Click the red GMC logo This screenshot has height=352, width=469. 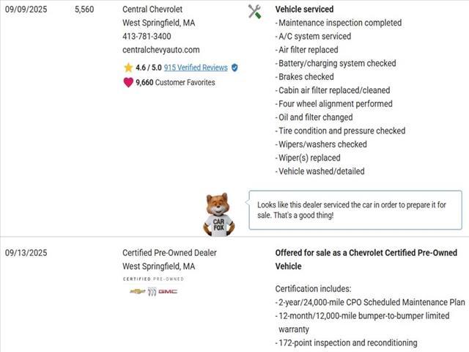pos(168,291)
